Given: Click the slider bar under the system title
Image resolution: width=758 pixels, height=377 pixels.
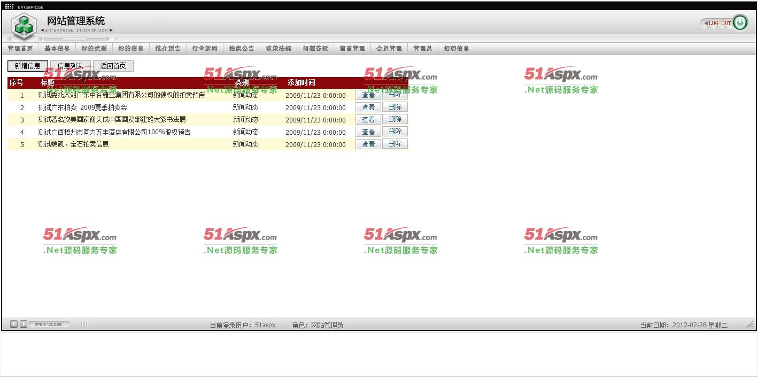Looking at the screenshot, I should [76, 39].
